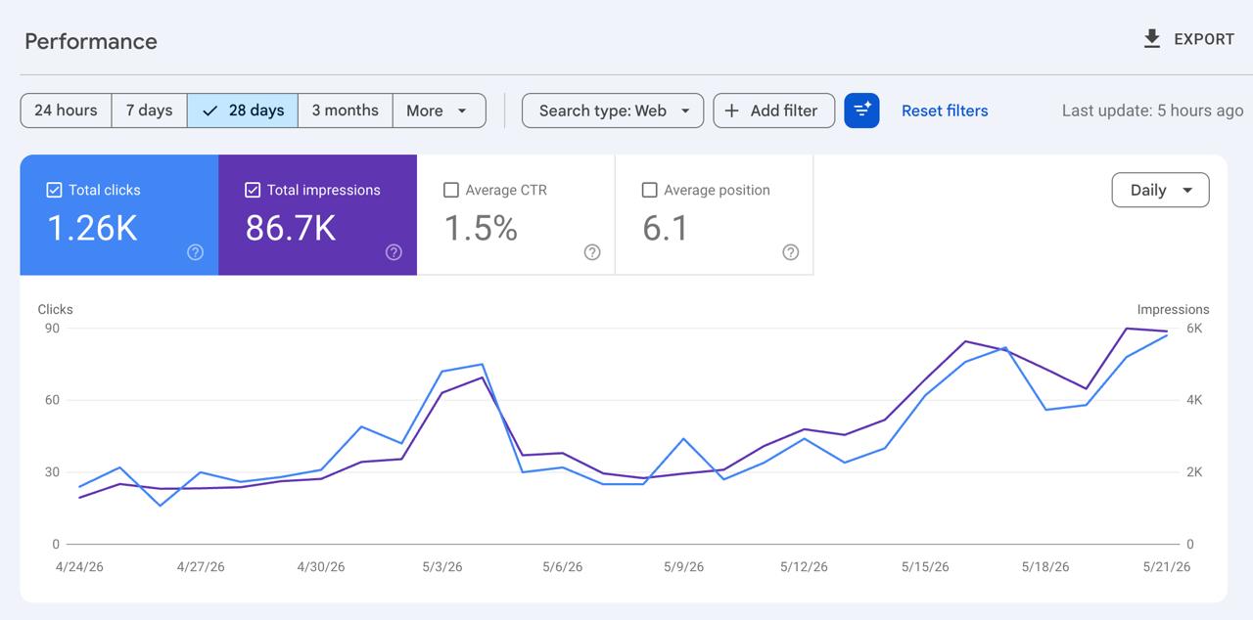Open the Daily granularity dropdown
The width and height of the screenshot is (1253, 620).
coord(1161,190)
